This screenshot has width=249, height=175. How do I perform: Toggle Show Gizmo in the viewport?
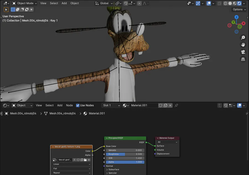[x=198, y=3]
